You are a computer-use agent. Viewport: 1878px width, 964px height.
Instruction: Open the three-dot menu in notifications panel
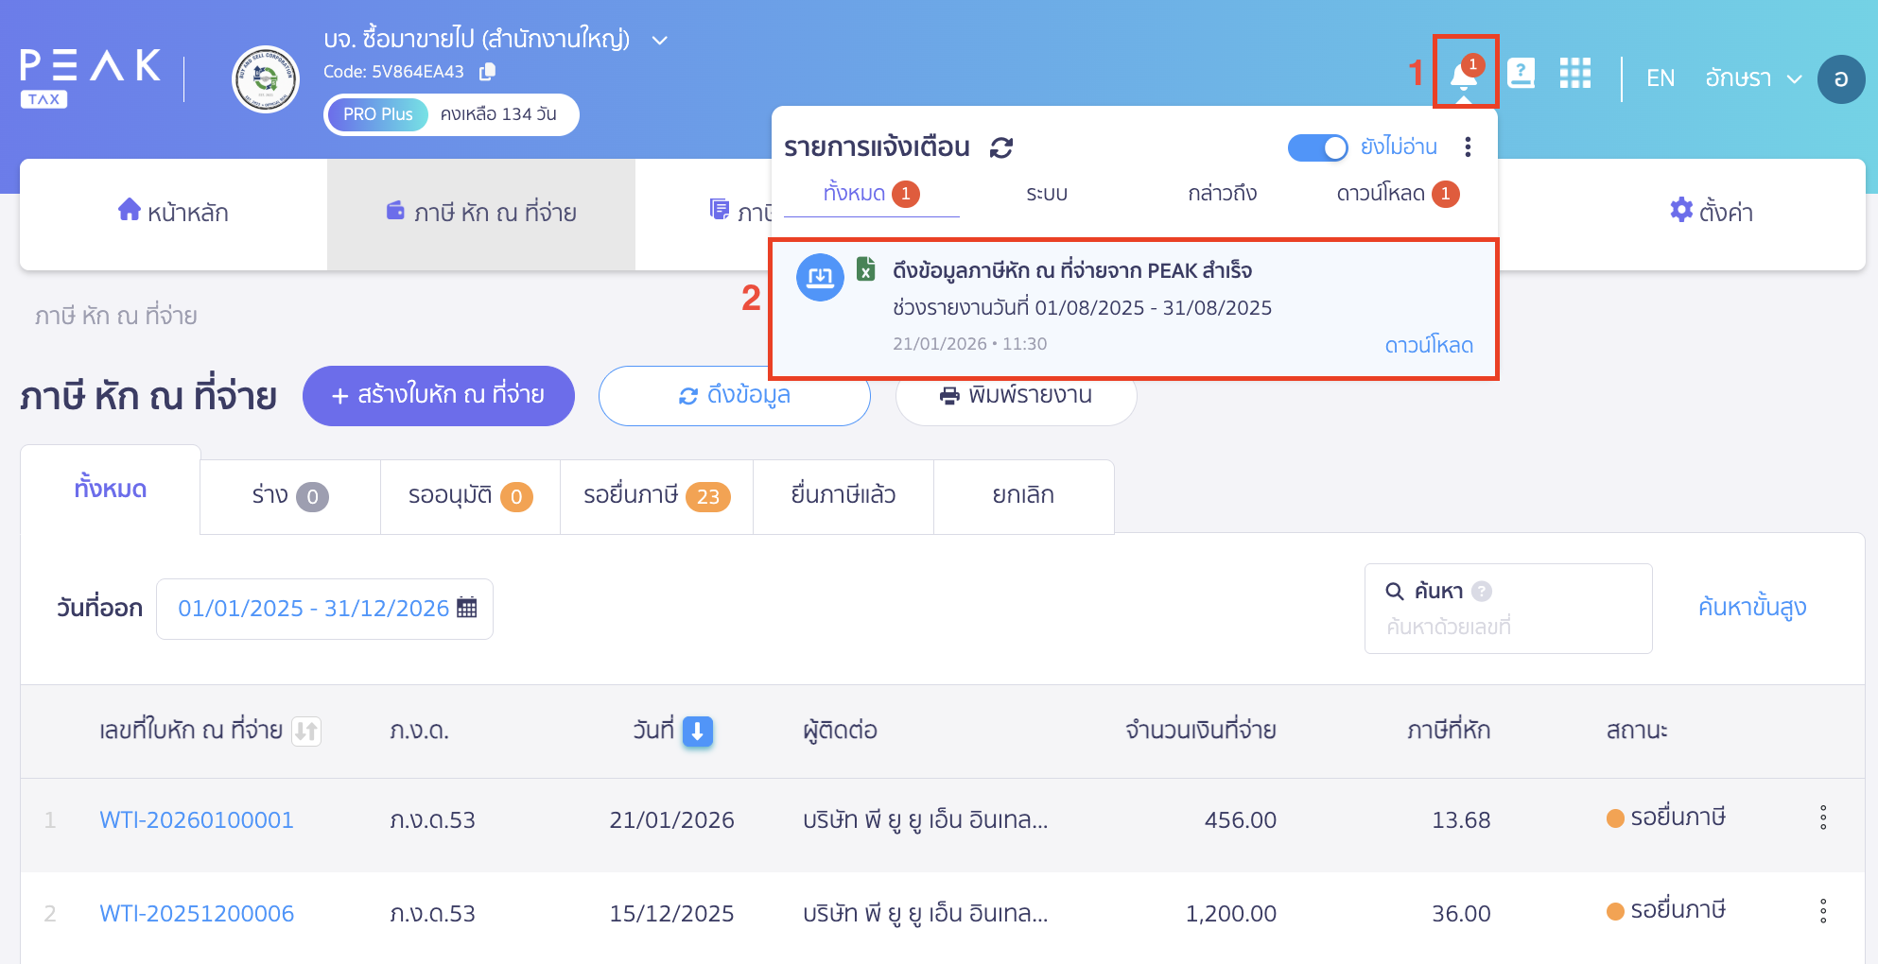pos(1469,147)
